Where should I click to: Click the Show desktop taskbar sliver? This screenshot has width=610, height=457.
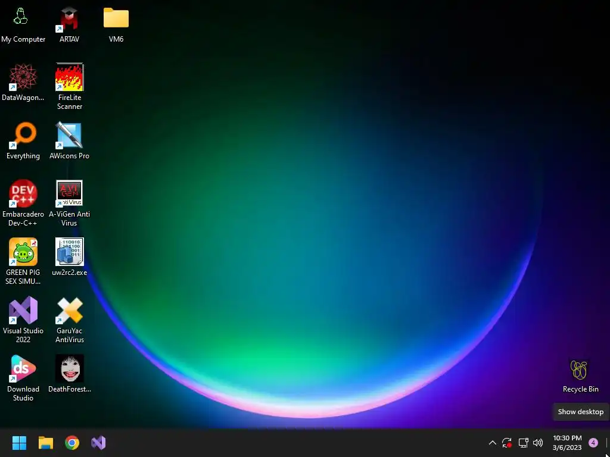click(607, 443)
